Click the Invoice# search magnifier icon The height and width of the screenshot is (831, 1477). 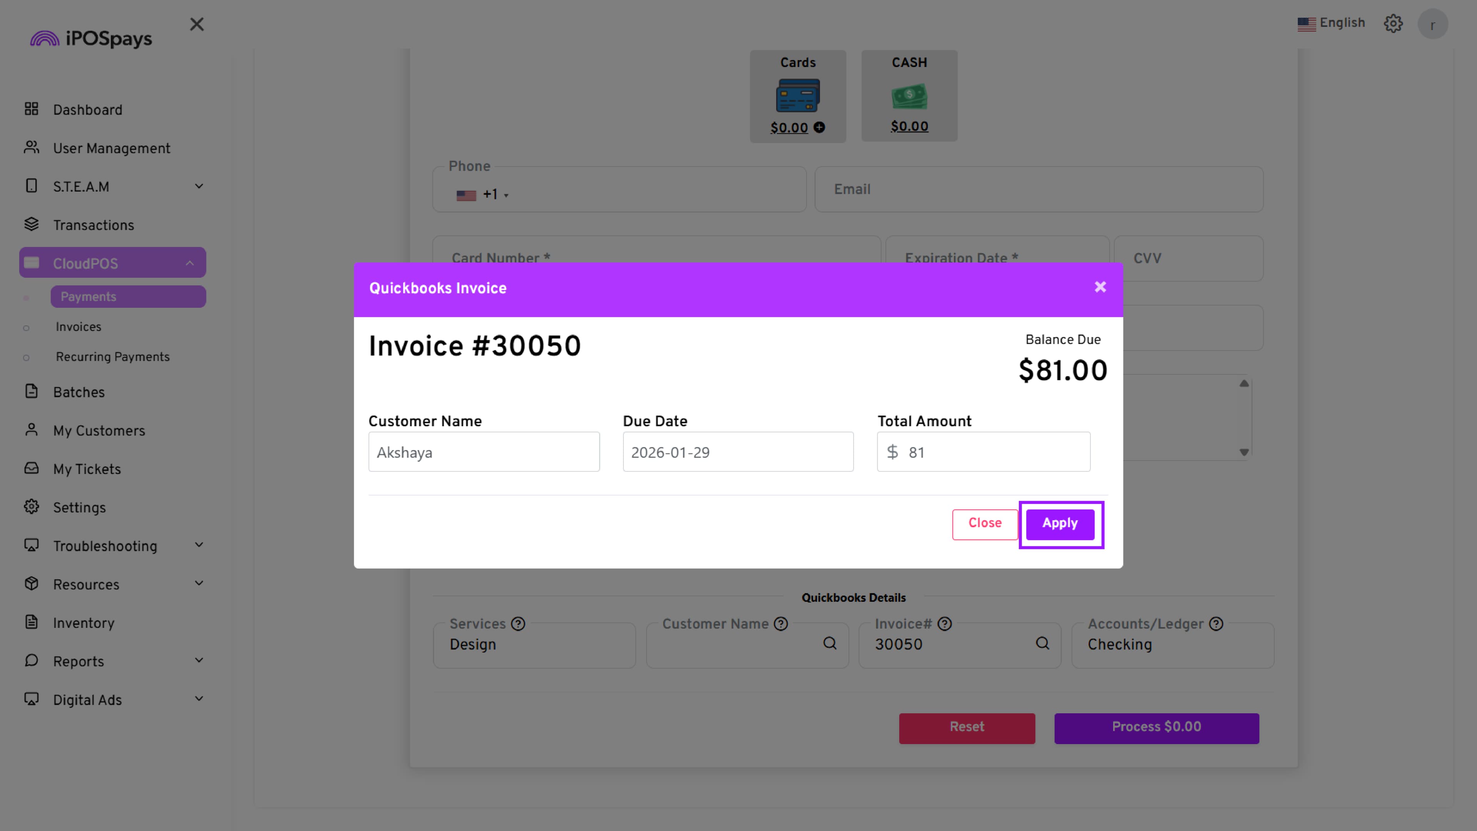coord(1042,643)
